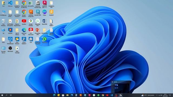
Task: Open File Explorer from the taskbar
Action: 67,95
